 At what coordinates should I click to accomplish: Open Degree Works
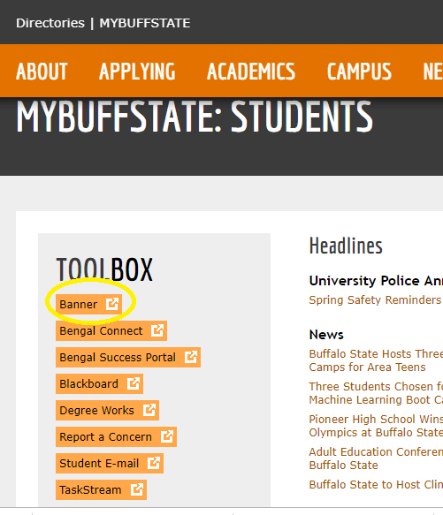click(108, 410)
